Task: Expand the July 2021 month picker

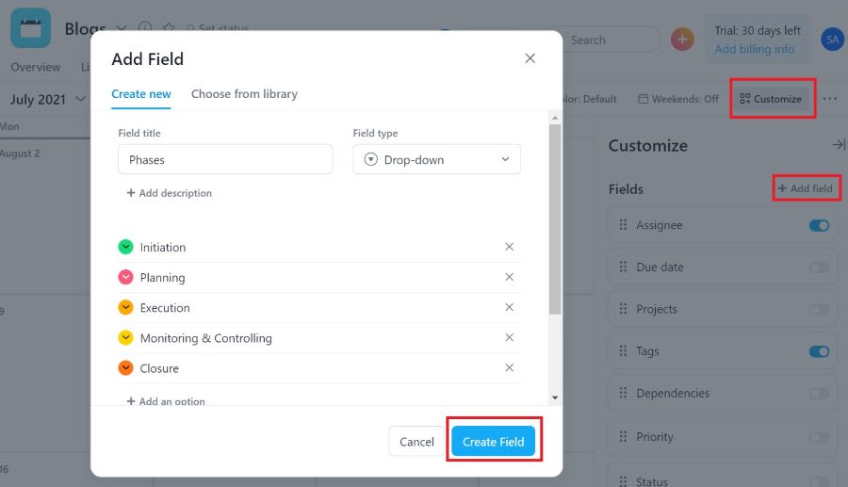Action: [81, 99]
